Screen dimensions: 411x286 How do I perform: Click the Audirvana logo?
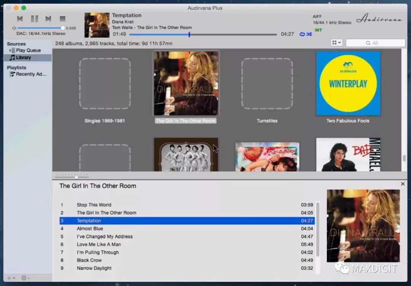[x=379, y=19]
